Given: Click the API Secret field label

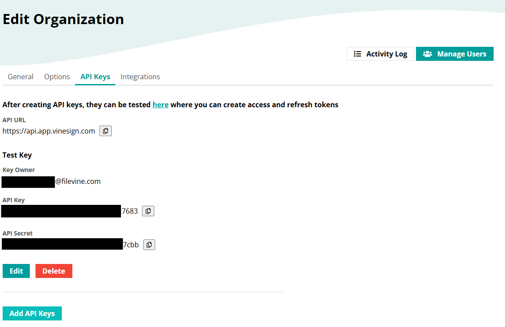Looking at the screenshot, I should 18,233.
